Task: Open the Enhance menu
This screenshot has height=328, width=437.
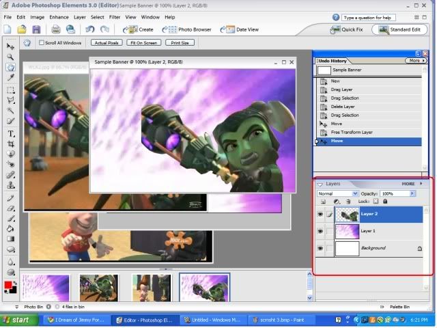Action: click(59, 16)
